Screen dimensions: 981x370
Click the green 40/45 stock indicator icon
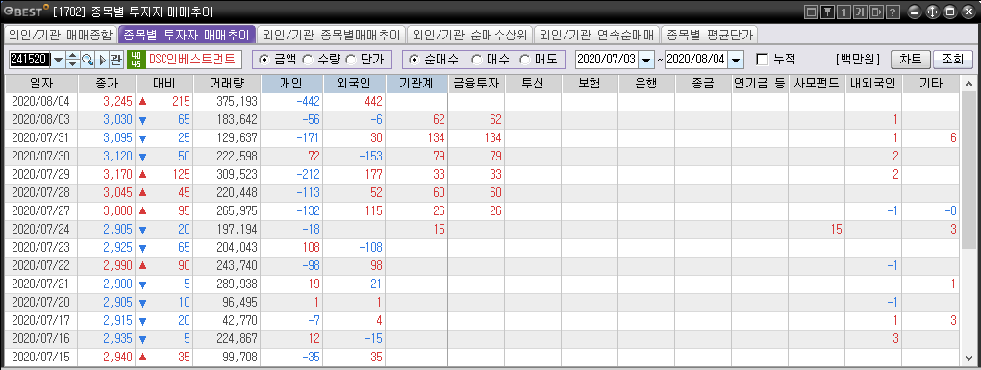(136, 60)
